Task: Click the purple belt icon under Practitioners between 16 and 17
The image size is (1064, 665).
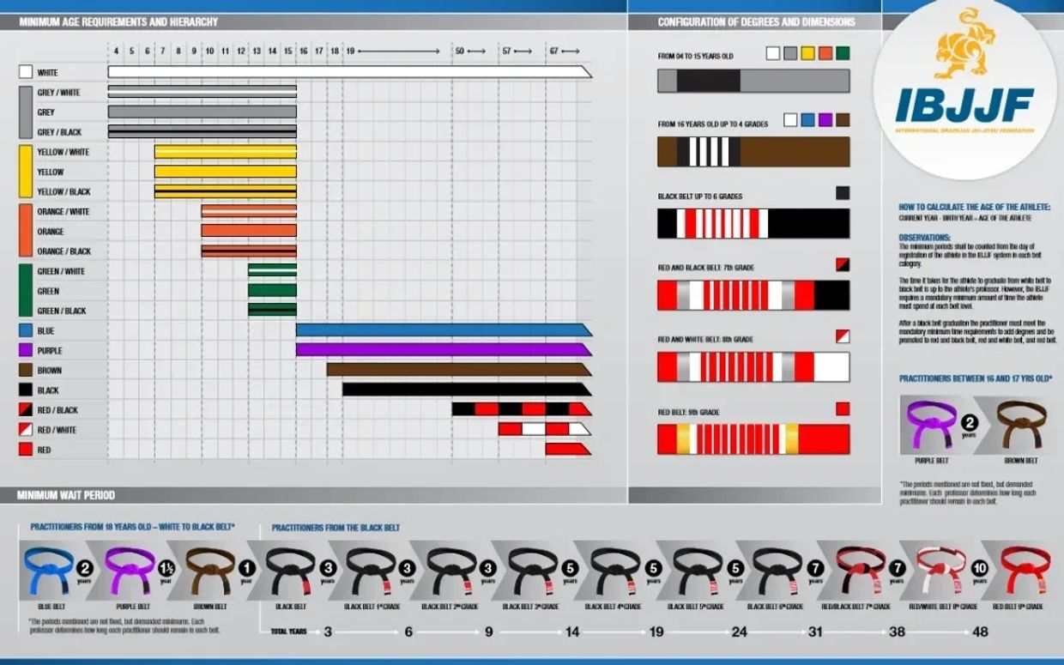Action: click(x=930, y=426)
